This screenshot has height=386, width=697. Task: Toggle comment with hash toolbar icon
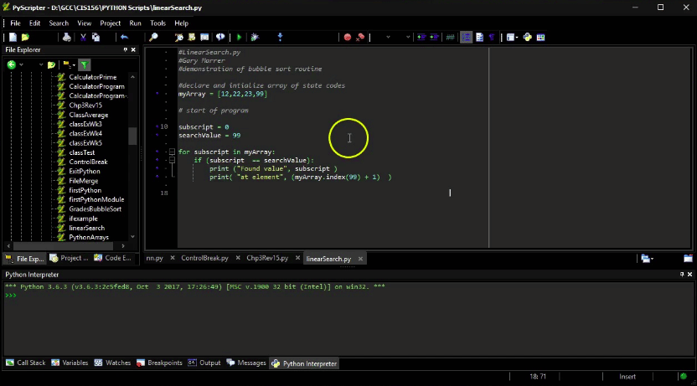point(450,38)
